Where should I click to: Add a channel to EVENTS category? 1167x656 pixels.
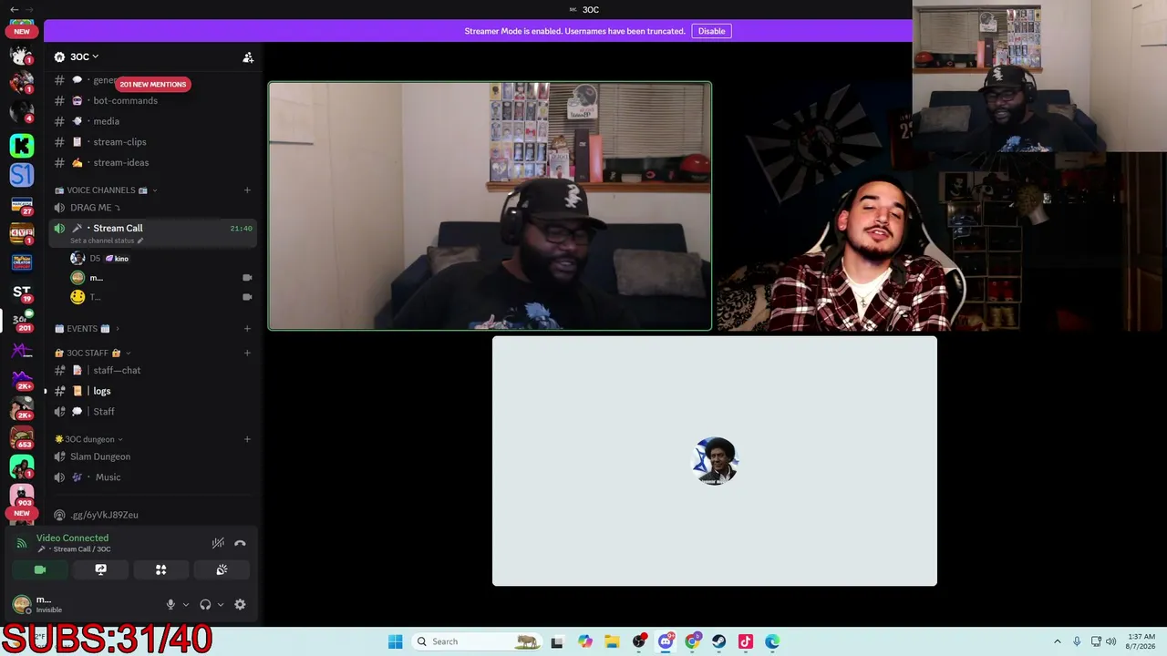pyautogui.click(x=247, y=329)
